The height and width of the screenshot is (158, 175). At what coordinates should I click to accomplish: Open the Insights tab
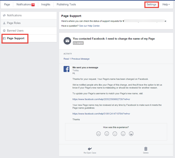tap(46, 4)
